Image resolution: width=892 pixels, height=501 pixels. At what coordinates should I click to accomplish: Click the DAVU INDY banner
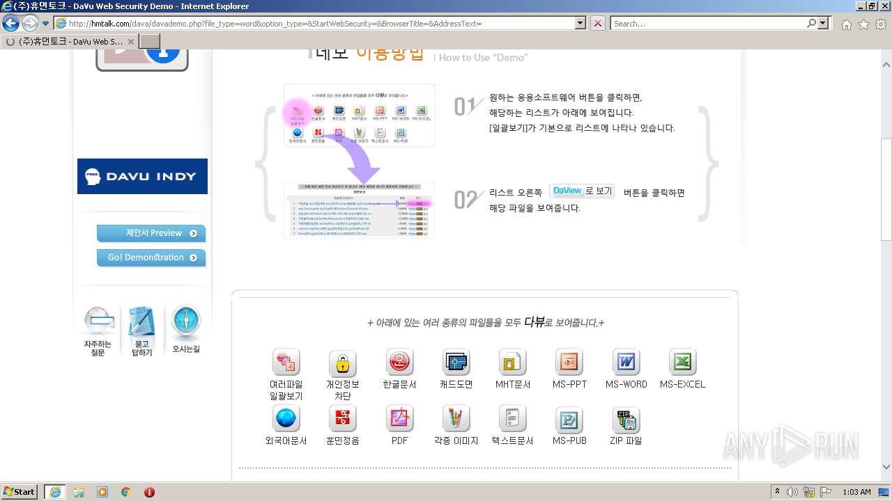142,176
